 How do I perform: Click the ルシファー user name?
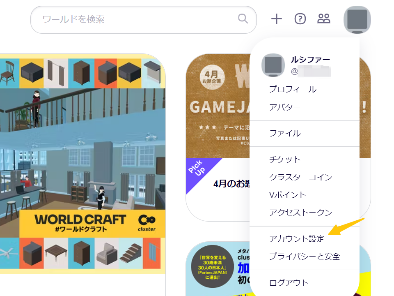coord(310,60)
